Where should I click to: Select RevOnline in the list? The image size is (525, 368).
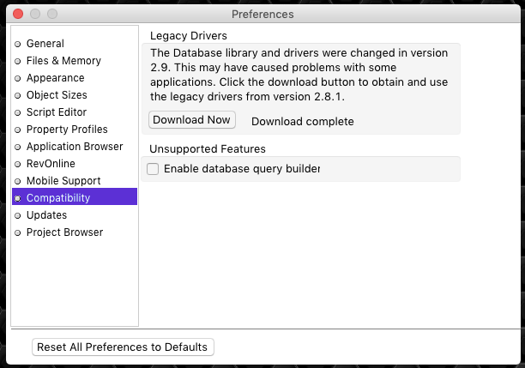[51, 164]
